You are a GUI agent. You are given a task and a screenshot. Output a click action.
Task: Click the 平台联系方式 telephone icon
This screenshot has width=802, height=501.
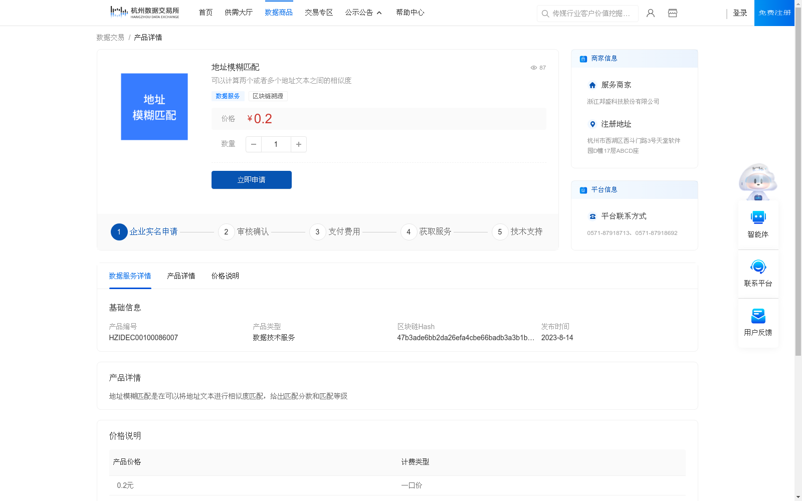pos(592,216)
